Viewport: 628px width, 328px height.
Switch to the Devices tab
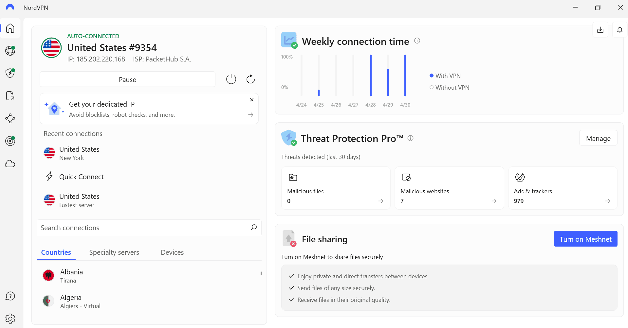point(172,252)
